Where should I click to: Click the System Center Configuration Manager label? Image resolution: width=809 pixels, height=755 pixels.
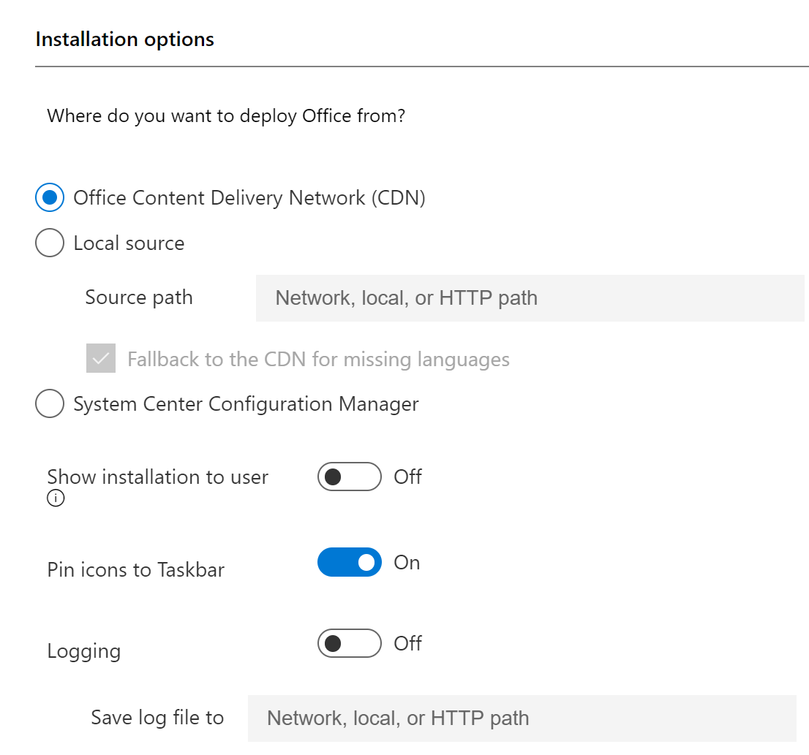(246, 405)
